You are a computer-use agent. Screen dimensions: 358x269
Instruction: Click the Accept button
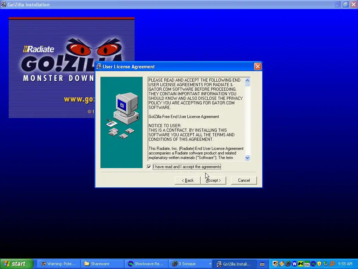point(213,180)
